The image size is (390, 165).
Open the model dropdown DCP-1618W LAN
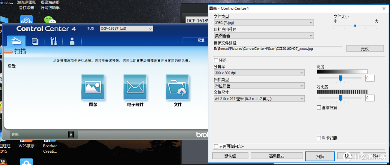click(126, 29)
